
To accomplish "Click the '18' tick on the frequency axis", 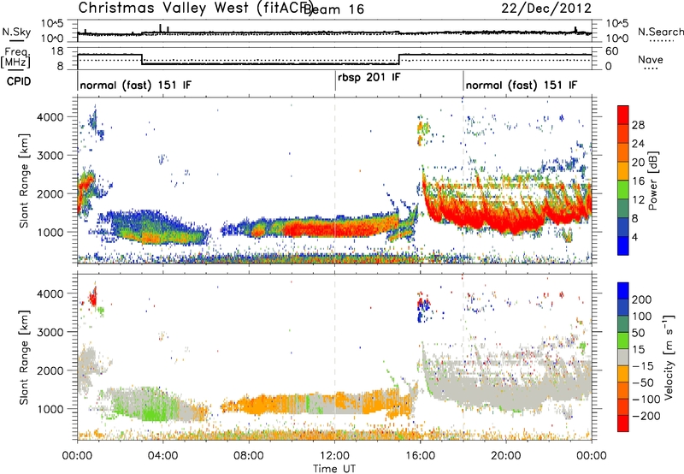I will (57, 51).
